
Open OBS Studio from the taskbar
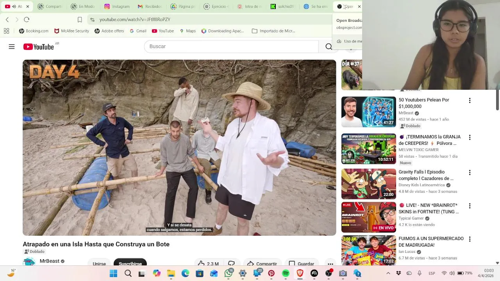pyautogui.click(x=329, y=274)
